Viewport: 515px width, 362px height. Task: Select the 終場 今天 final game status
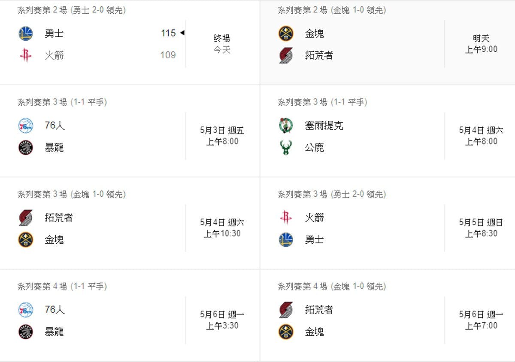point(222,44)
